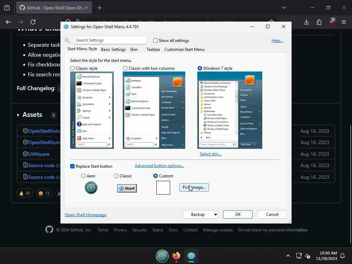
Task: Click the Firefox page vertical scrollbar
Action: click(x=350, y=184)
